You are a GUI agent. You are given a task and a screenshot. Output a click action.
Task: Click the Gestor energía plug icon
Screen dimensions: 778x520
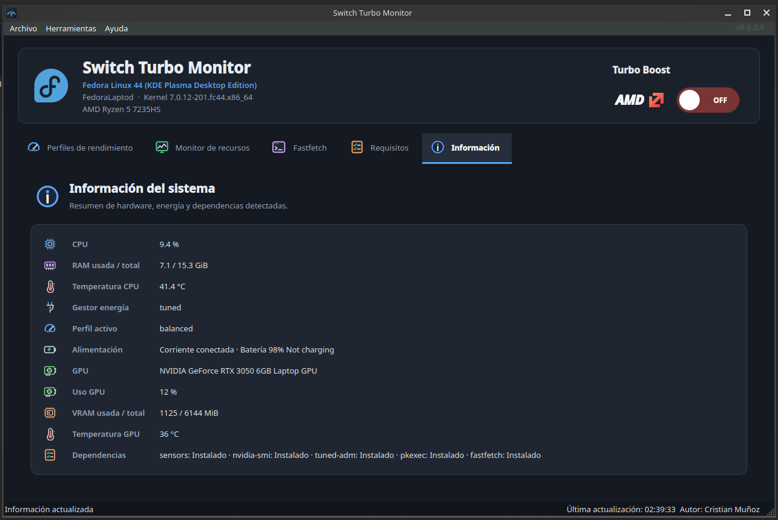pyautogui.click(x=50, y=307)
